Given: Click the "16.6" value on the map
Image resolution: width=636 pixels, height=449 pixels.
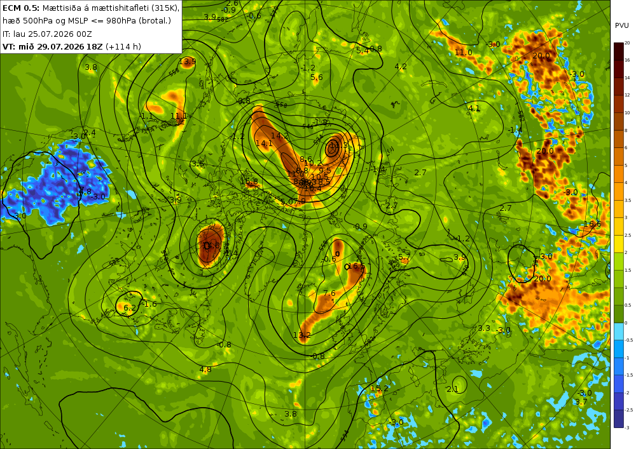Looking at the screenshot, I should pyautogui.click(x=593, y=224).
